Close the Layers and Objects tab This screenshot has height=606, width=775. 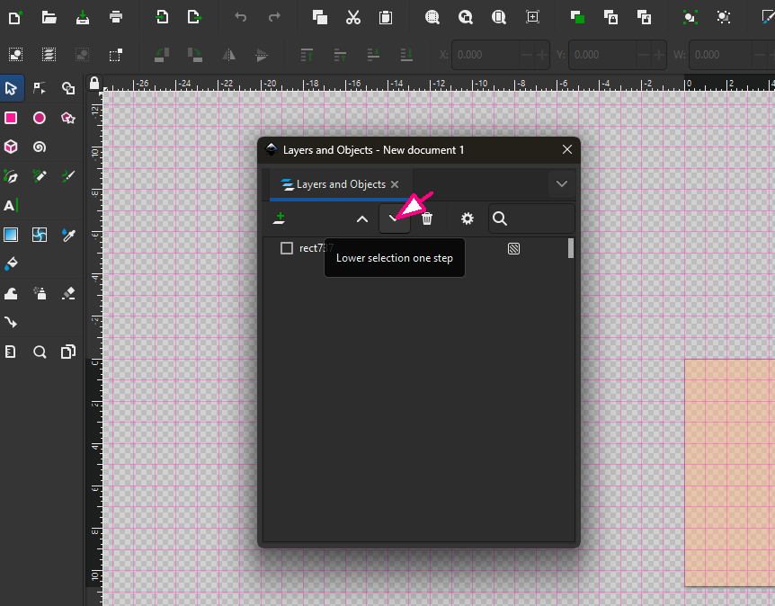pos(395,184)
